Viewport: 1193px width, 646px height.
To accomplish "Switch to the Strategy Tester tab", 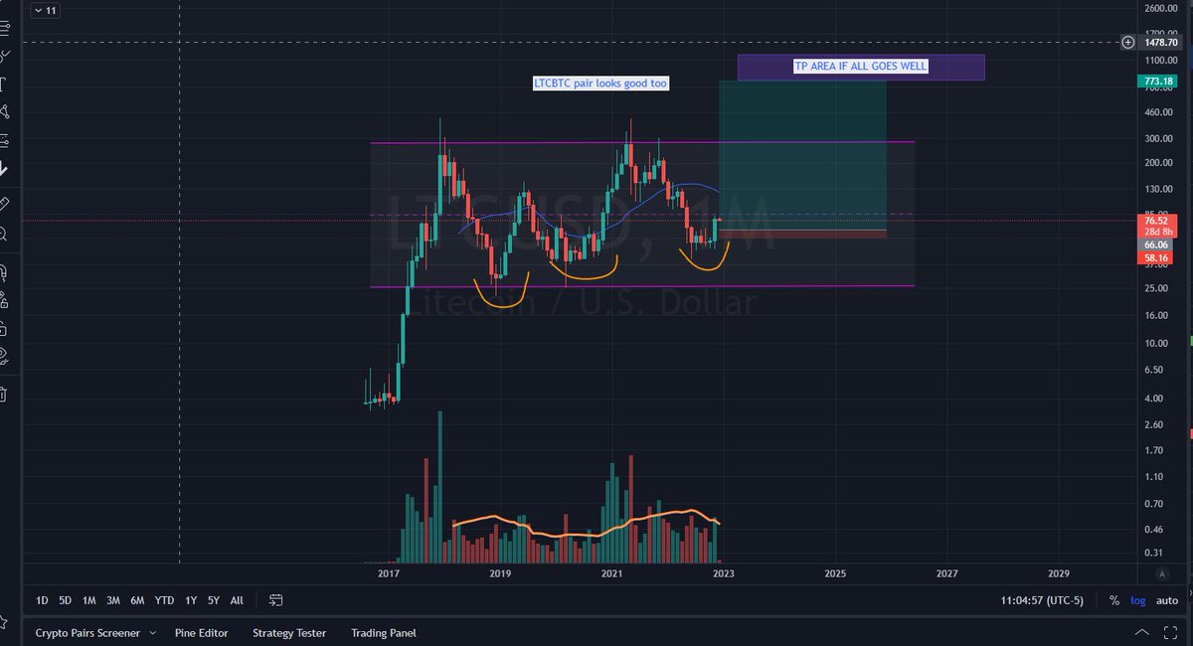I will pyautogui.click(x=288, y=633).
